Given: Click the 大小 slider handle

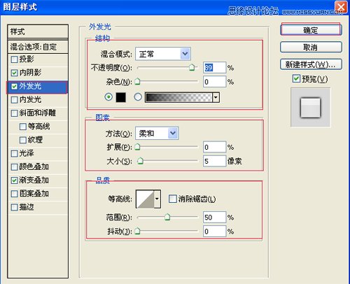Looking at the screenshot, I should point(140,161).
